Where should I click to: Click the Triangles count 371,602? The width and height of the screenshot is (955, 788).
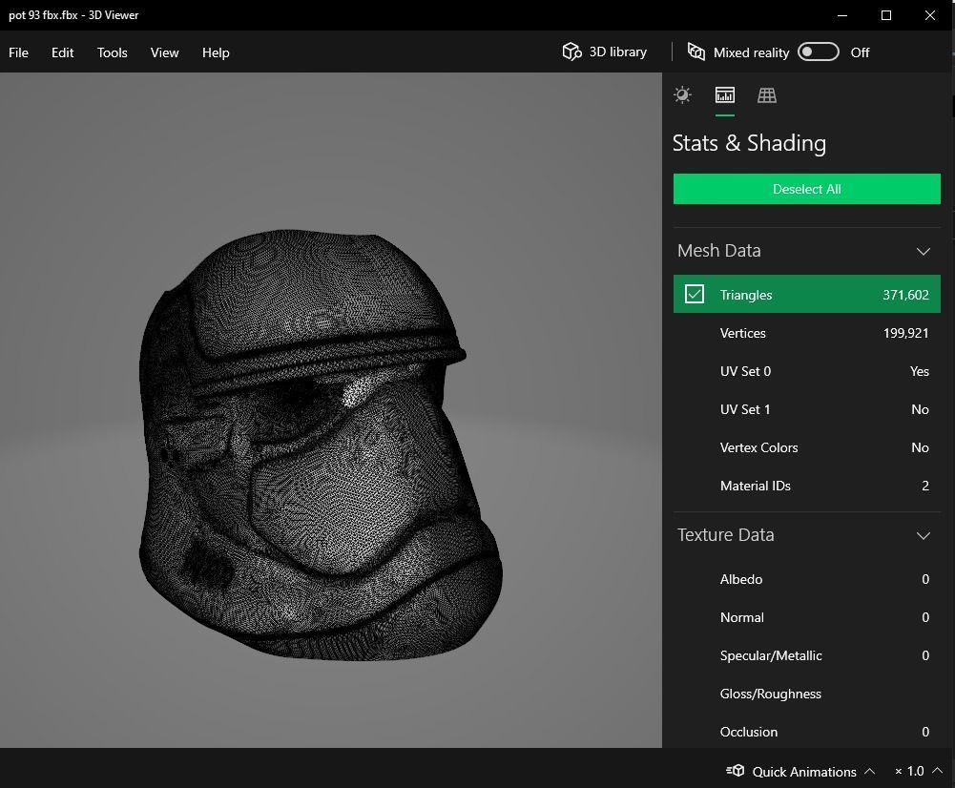905,295
